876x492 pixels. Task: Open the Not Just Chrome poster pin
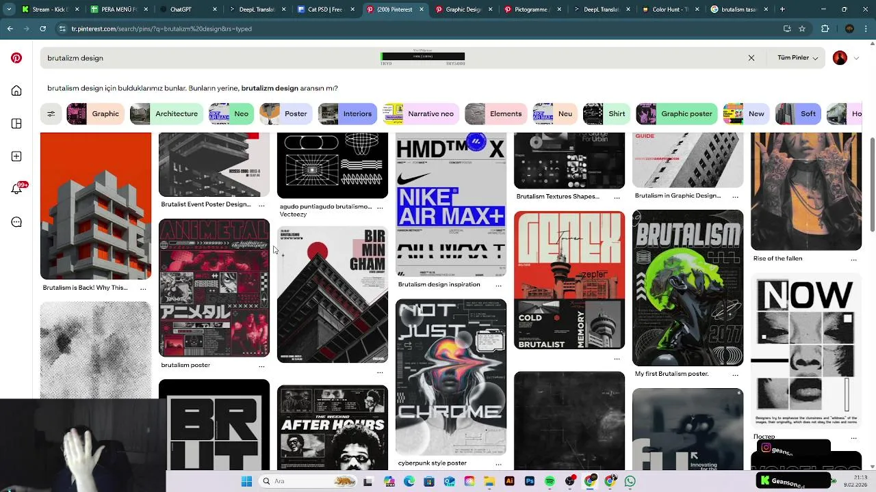point(451,377)
